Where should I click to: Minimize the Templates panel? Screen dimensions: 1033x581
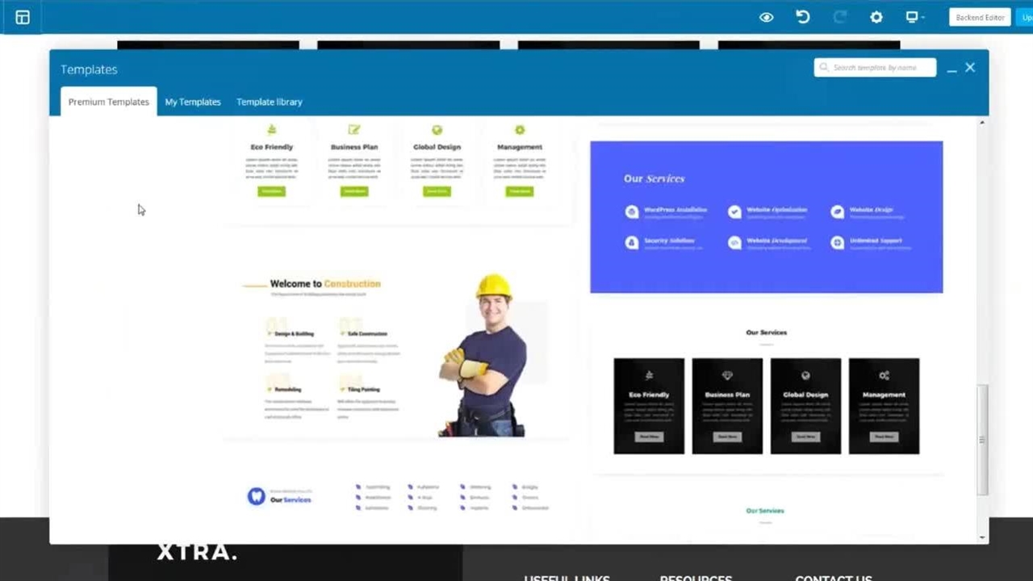951,69
